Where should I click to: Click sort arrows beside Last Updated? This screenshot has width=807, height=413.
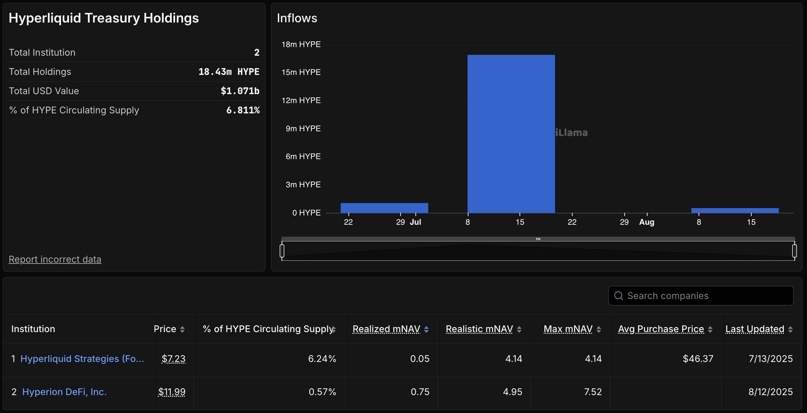790,329
